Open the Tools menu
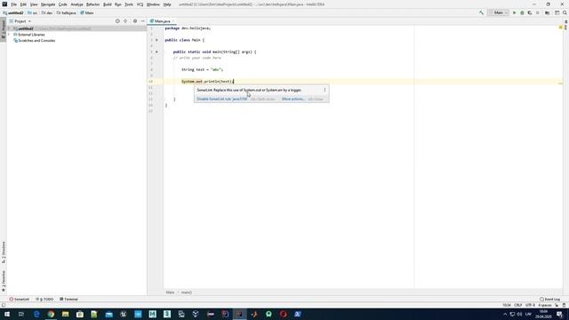569x320 pixels. pyautogui.click(x=129, y=4)
